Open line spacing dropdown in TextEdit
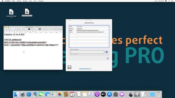This screenshot has height=98, width=175. coord(48,29)
